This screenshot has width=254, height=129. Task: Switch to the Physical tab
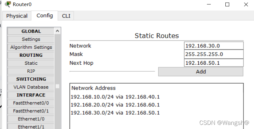click(17, 16)
